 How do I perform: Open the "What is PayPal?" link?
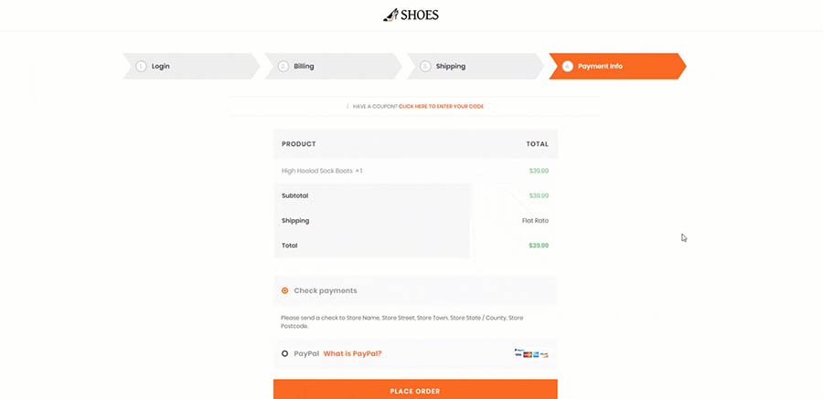pyautogui.click(x=352, y=353)
